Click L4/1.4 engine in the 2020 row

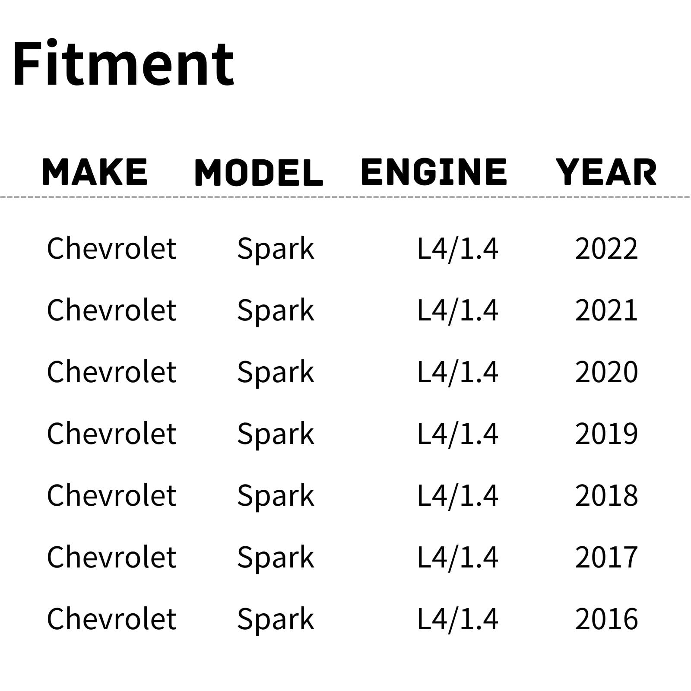click(457, 372)
